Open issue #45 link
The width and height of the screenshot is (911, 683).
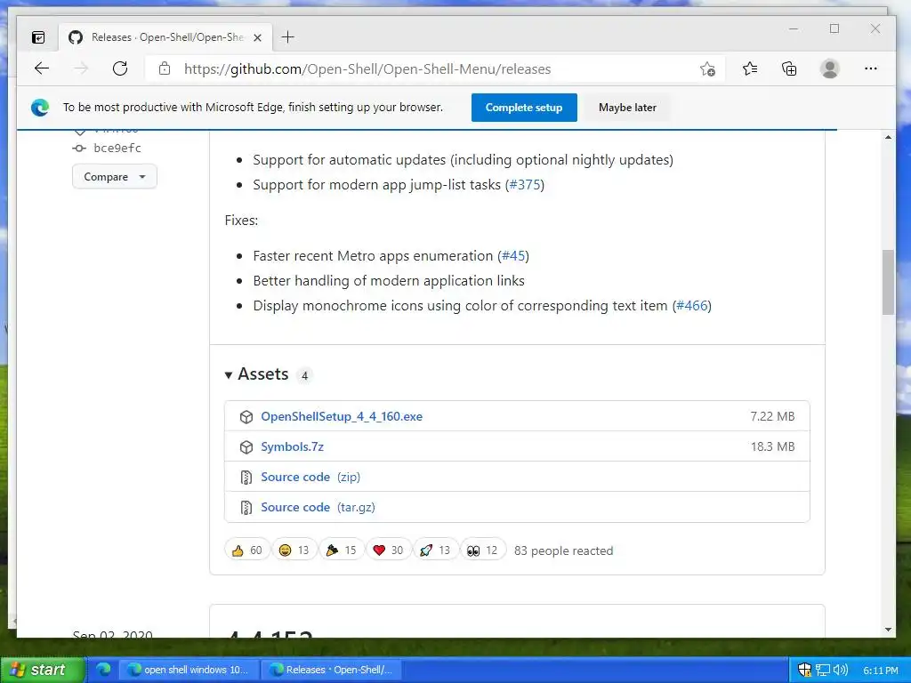pos(513,256)
